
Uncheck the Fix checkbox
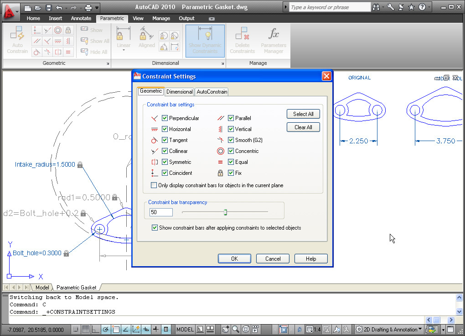pyautogui.click(x=231, y=173)
